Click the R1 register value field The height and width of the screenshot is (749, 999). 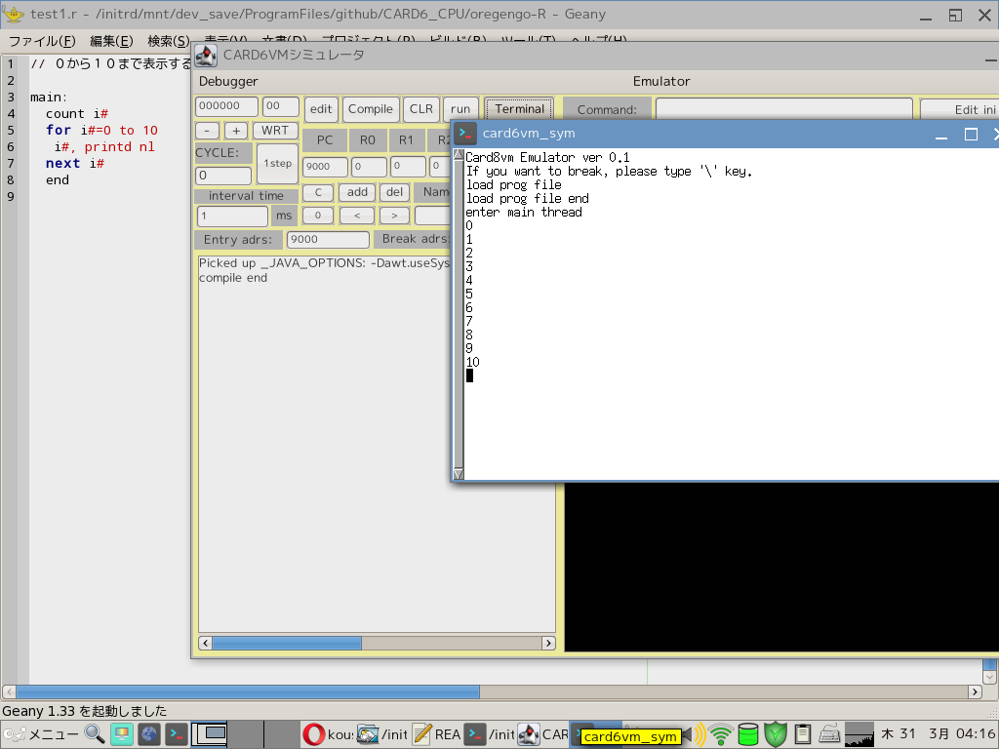pos(408,167)
